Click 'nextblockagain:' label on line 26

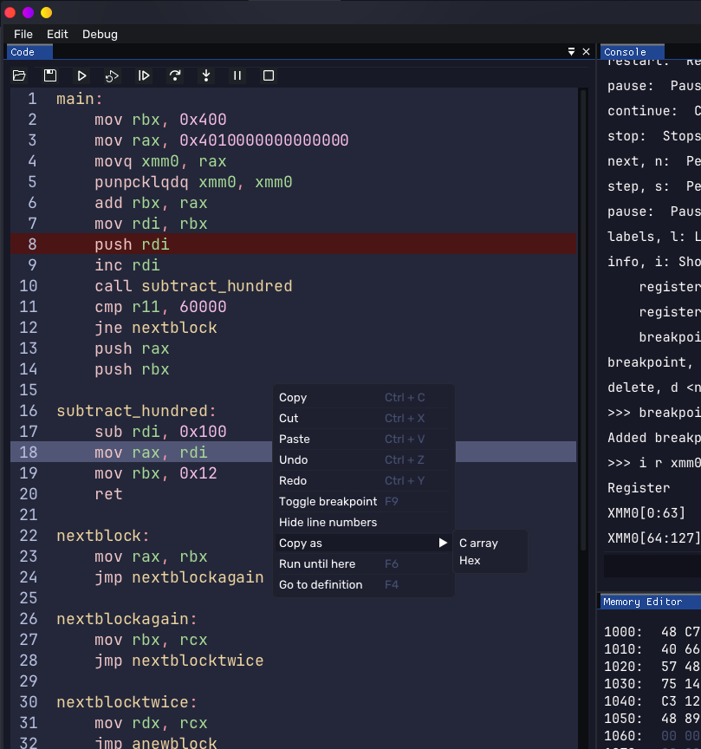[127, 619]
